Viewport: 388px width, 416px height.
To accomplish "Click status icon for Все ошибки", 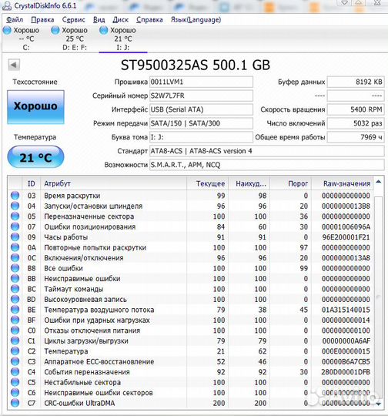I will 15,268.
